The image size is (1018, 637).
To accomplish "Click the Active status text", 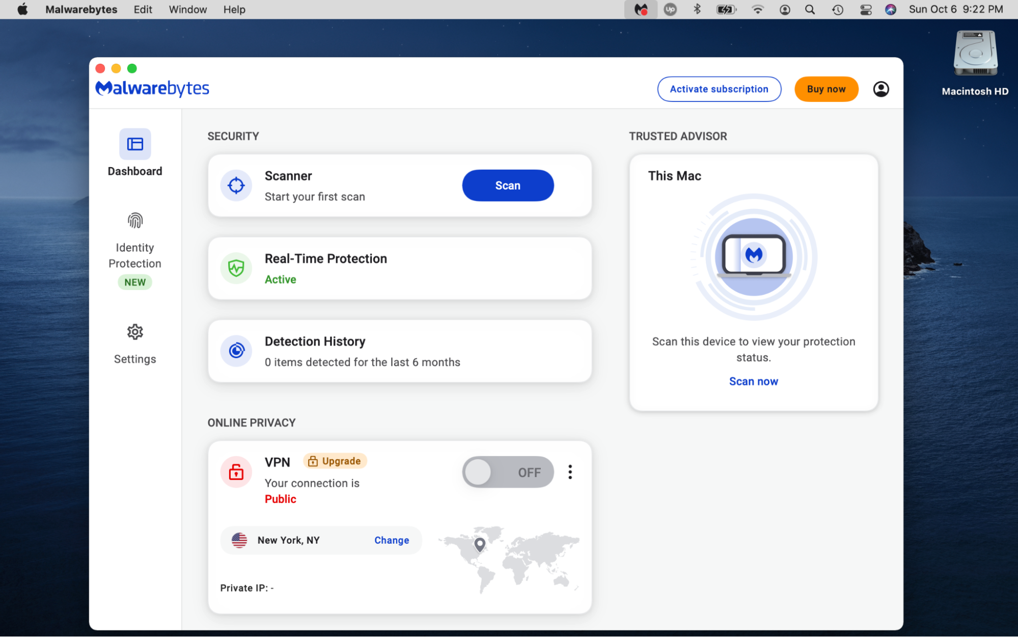I will [x=281, y=279].
